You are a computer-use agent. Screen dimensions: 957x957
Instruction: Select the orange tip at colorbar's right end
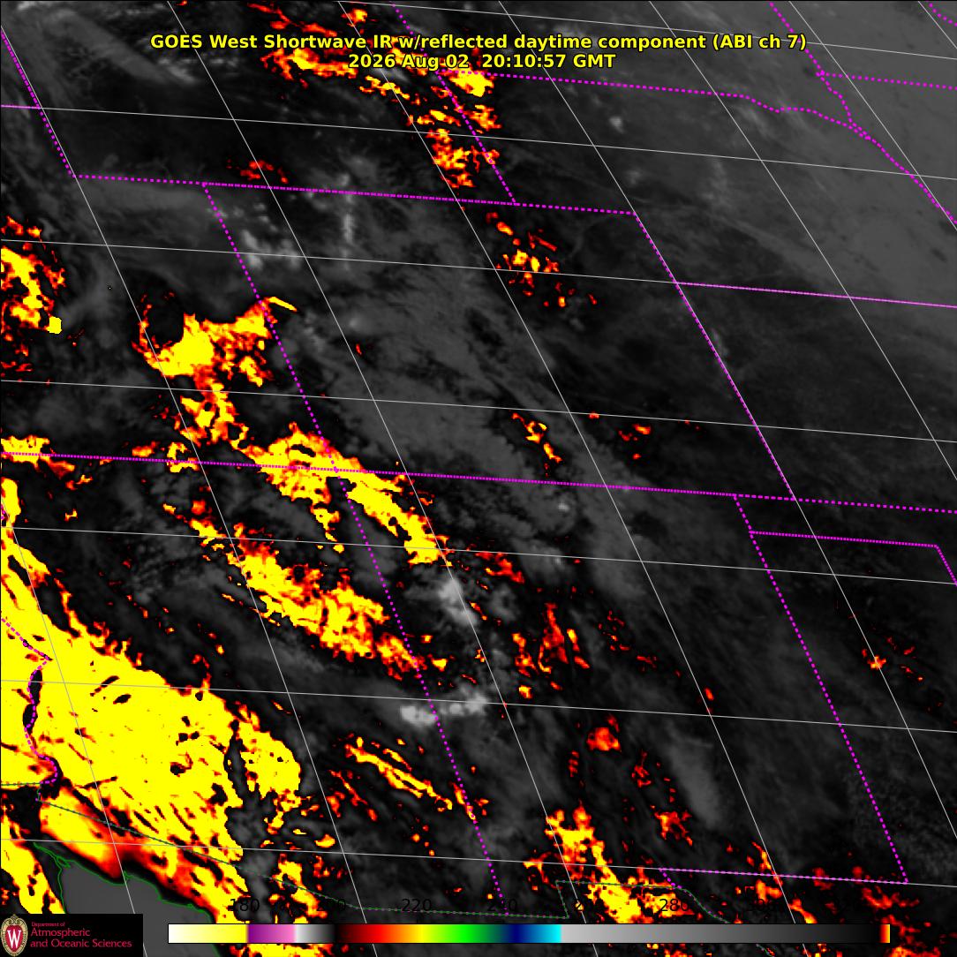tap(885, 934)
